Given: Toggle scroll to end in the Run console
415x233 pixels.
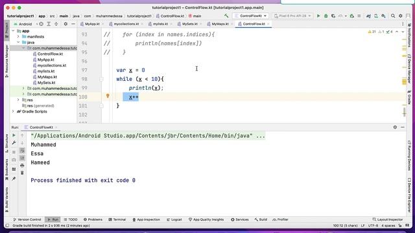Looking at the screenshot, I should point(22,158).
